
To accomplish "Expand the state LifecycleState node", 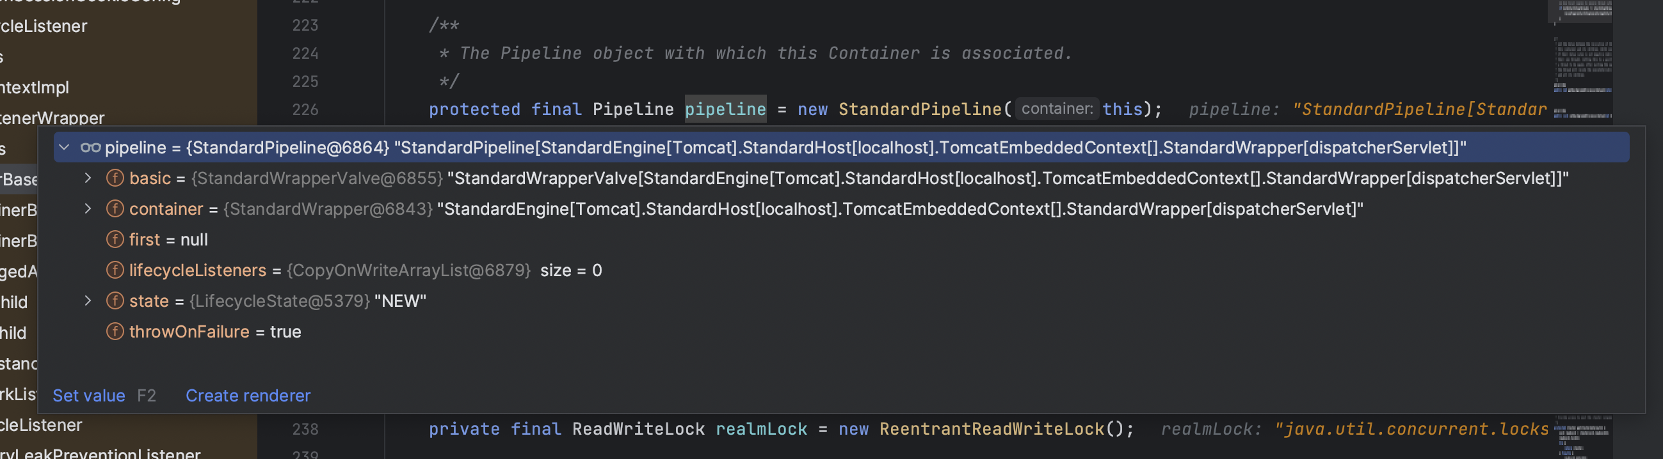I will [x=88, y=301].
